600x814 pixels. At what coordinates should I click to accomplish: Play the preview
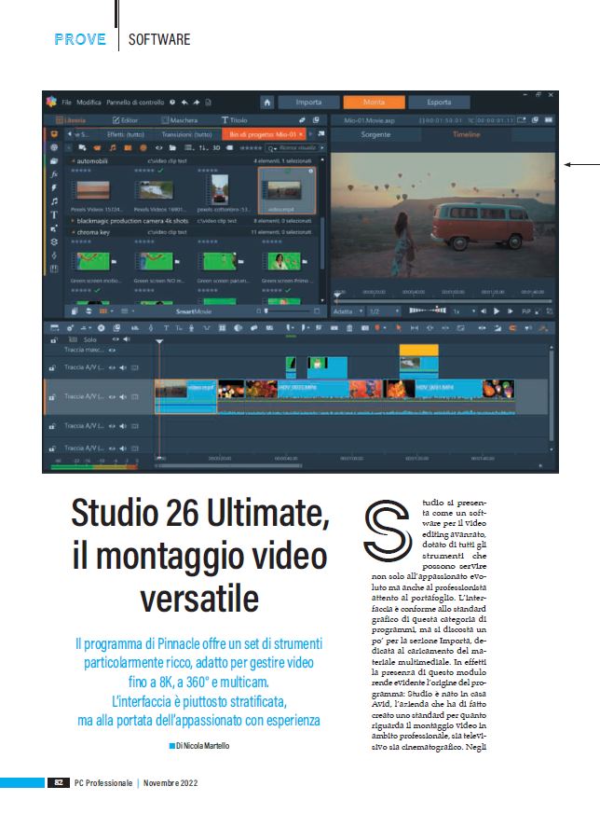(x=497, y=311)
